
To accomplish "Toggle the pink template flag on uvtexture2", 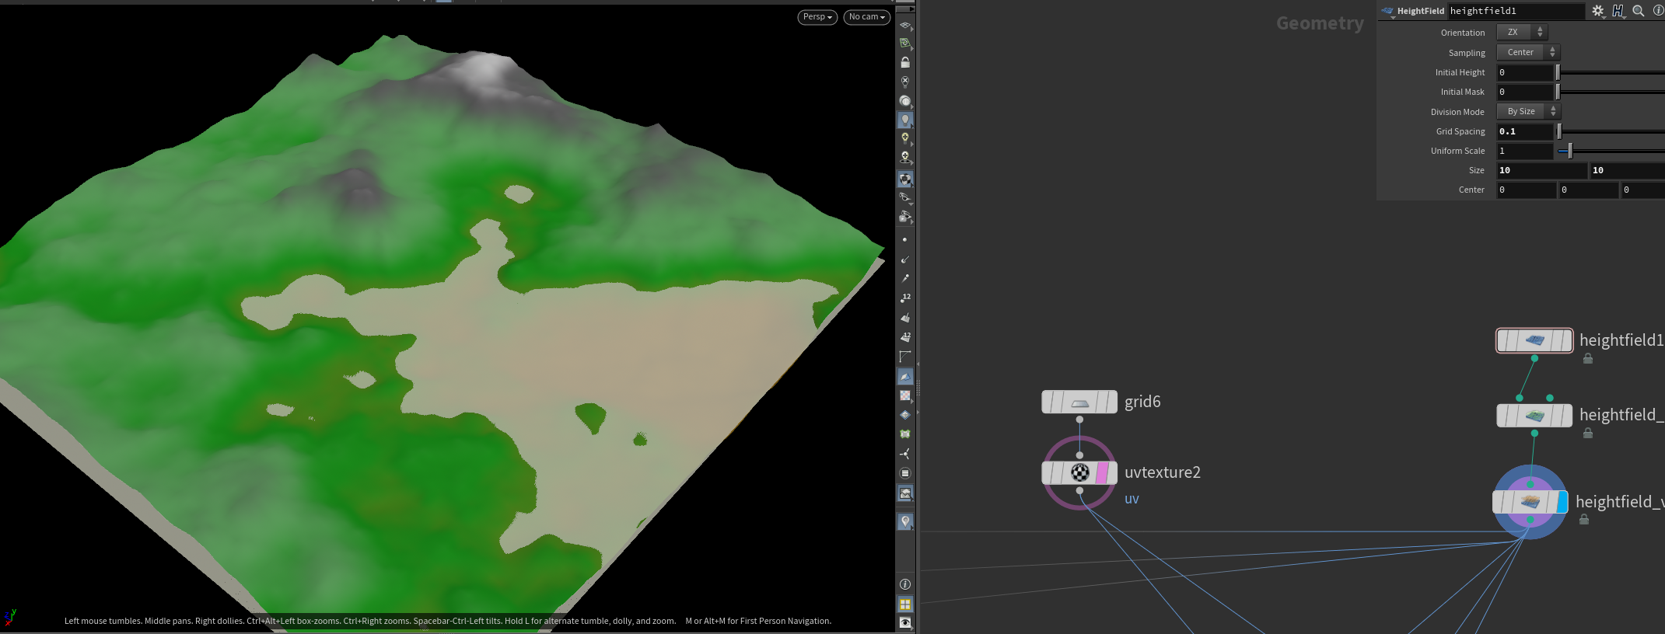I will coord(1101,472).
